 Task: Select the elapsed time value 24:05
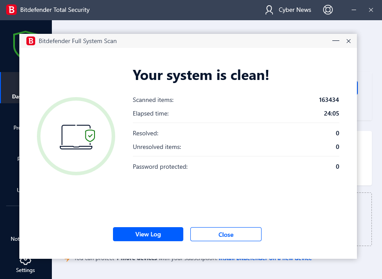[331, 113]
